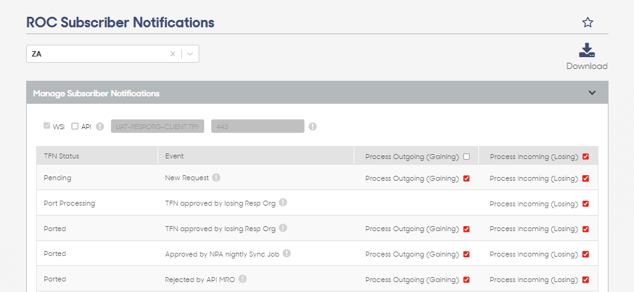634x292 pixels.
Task: Click info icon for Rejected by API MRO
Action: (x=243, y=279)
